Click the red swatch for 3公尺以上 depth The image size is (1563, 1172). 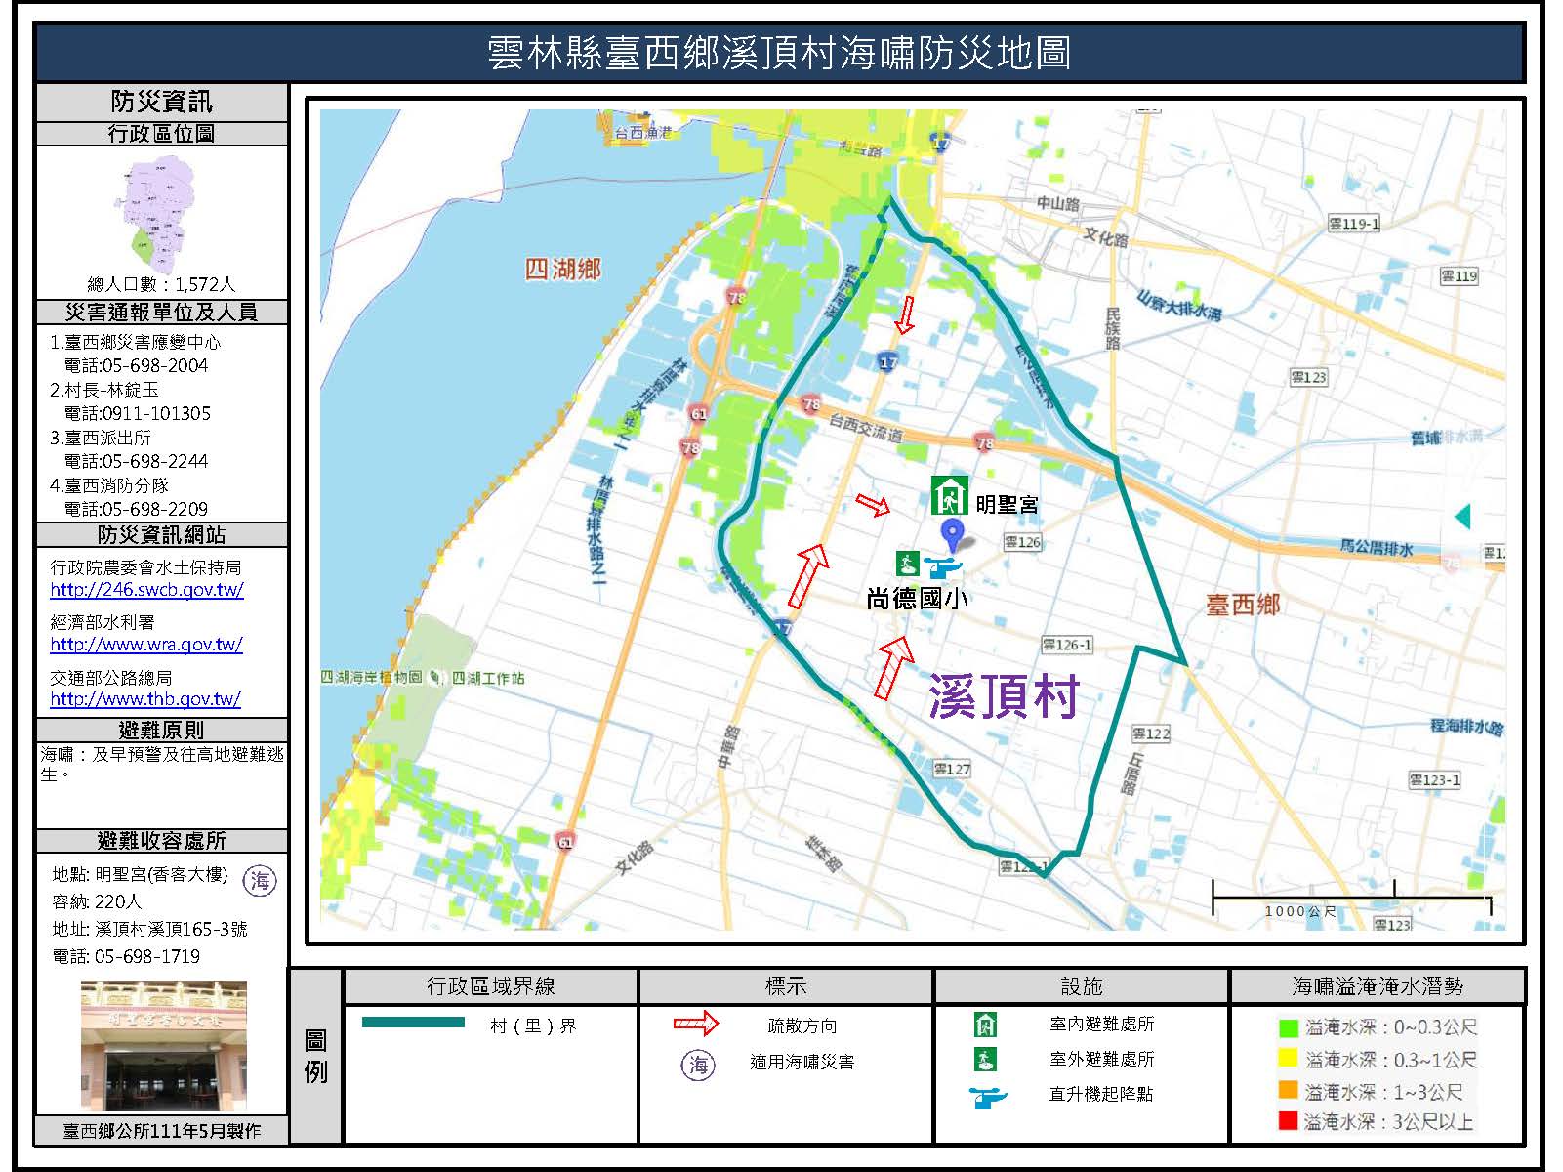[1288, 1121]
